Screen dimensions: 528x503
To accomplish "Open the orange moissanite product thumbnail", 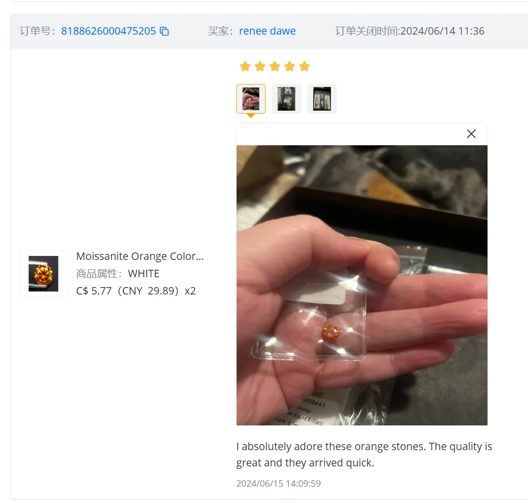I will click(43, 274).
